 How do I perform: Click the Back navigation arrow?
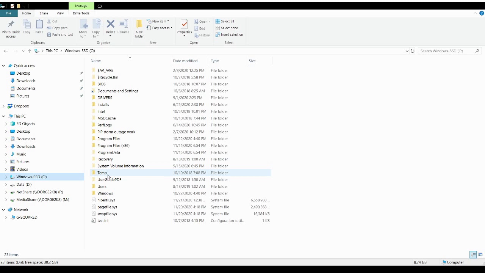(x=6, y=51)
